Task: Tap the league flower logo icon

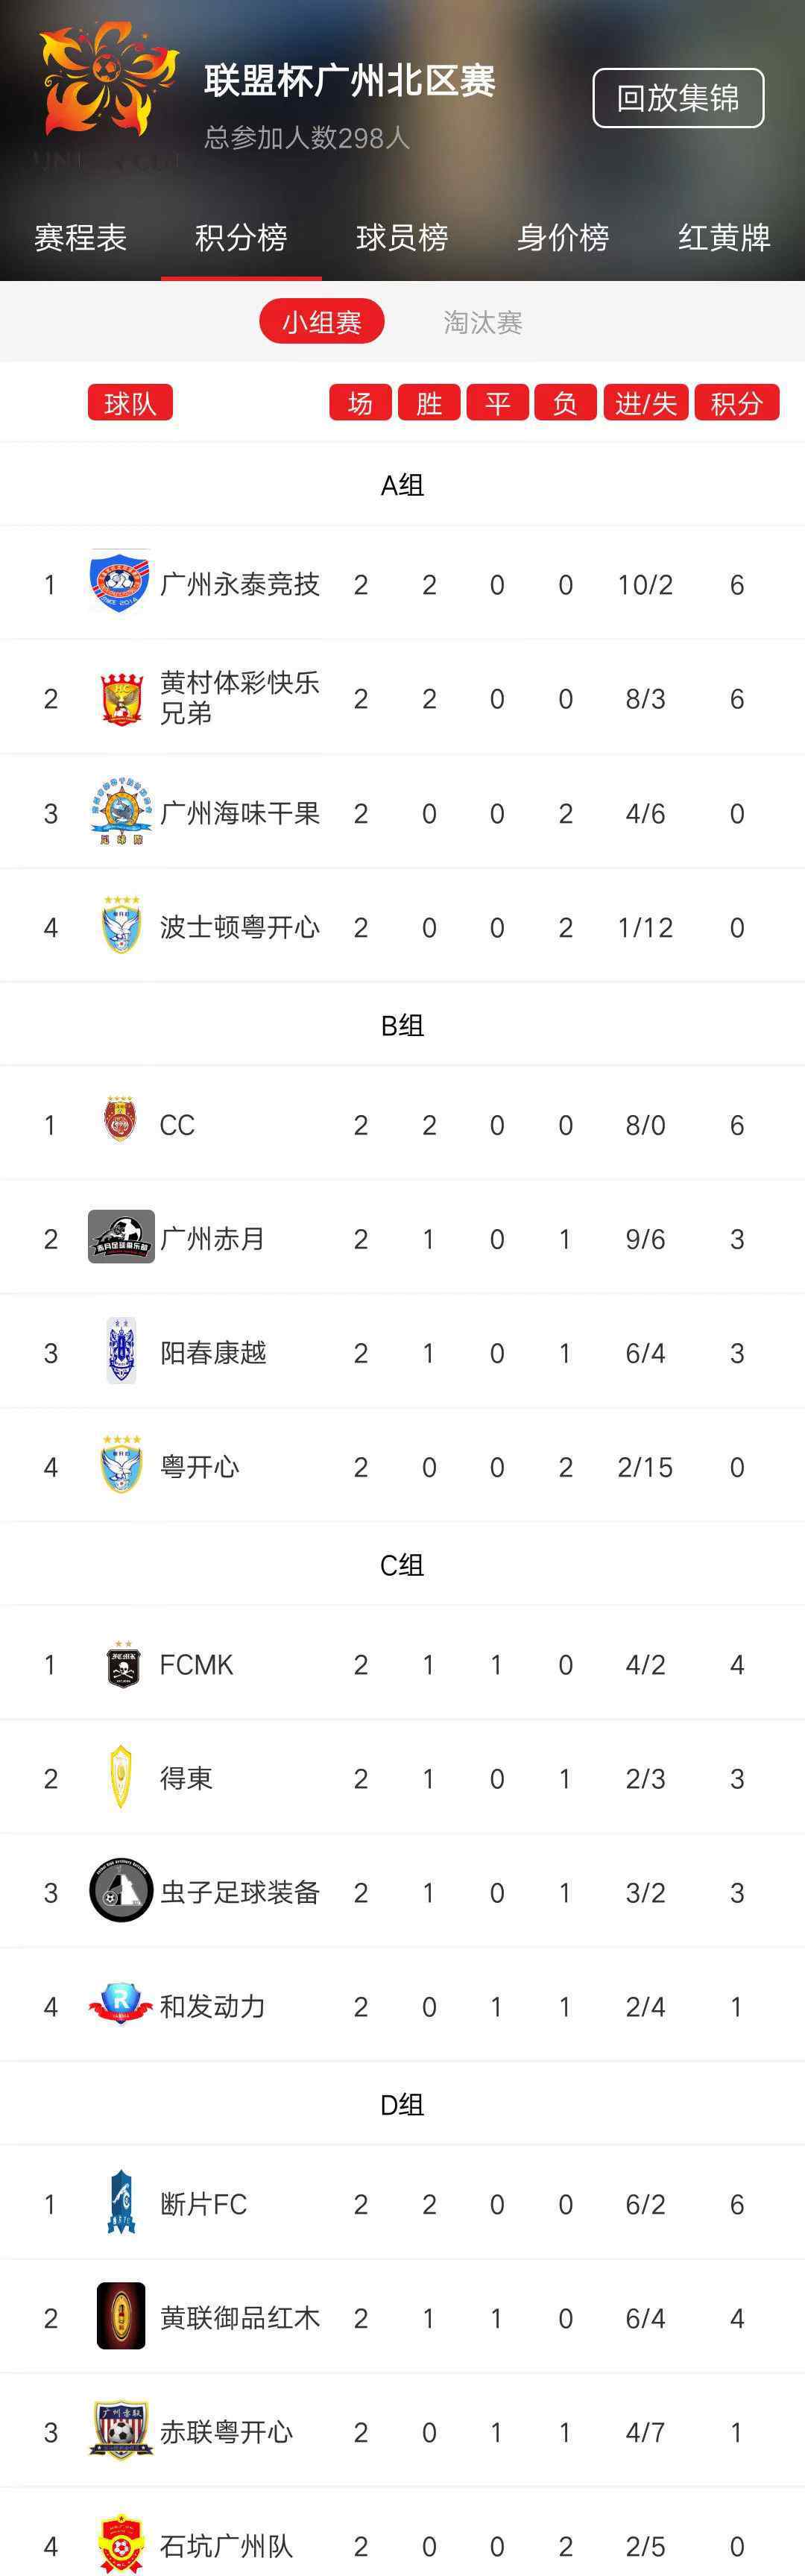Action: pos(108,83)
